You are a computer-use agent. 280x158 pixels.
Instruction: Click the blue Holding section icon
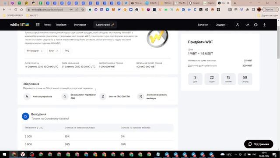tap(25, 116)
